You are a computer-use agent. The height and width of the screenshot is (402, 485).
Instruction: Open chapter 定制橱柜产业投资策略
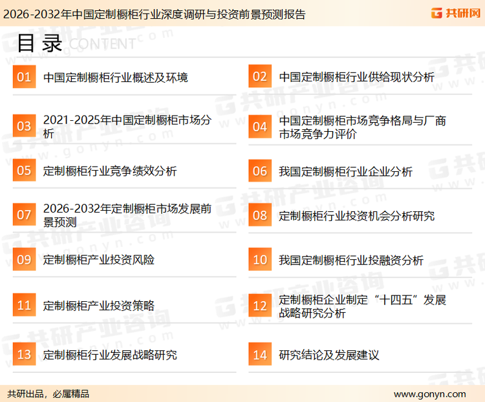pyautogui.click(x=99, y=306)
